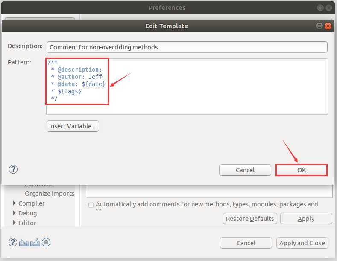Open help for the Edit Template dialog

coord(13,169)
